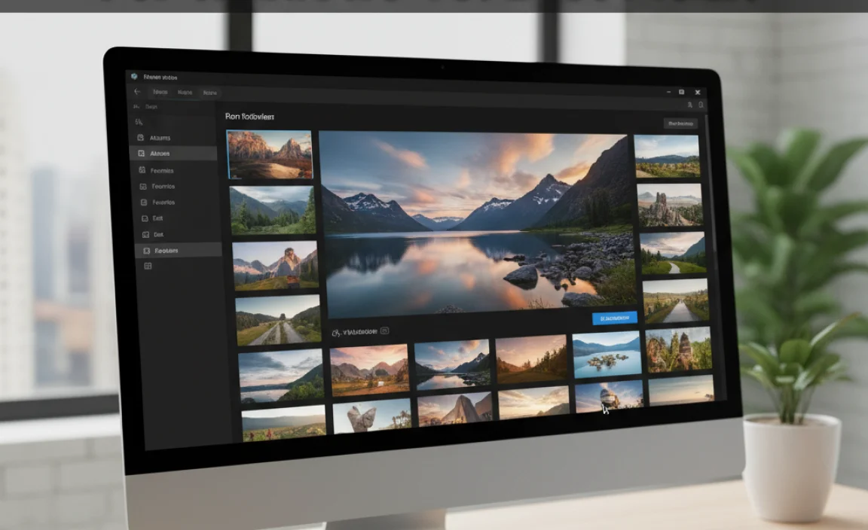Click the back arrow at top left
The height and width of the screenshot is (530, 868).
pyautogui.click(x=136, y=91)
